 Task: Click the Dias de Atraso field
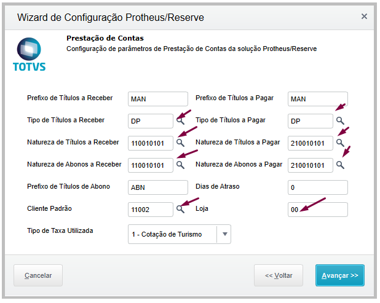point(318,187)
